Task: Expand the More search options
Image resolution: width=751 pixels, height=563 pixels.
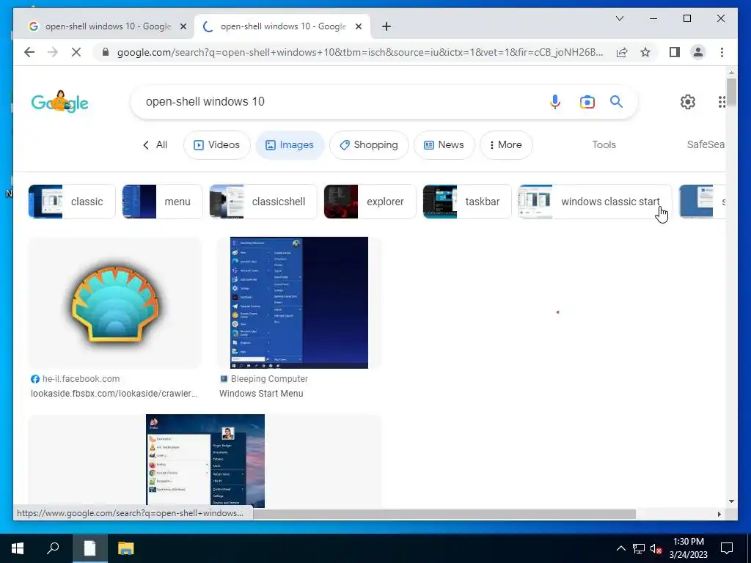Action: 506,144
